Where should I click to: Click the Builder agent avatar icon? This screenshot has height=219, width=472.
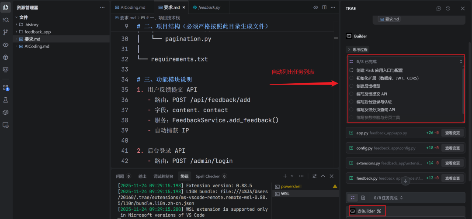pyautogui.click(x=349, y=36)
